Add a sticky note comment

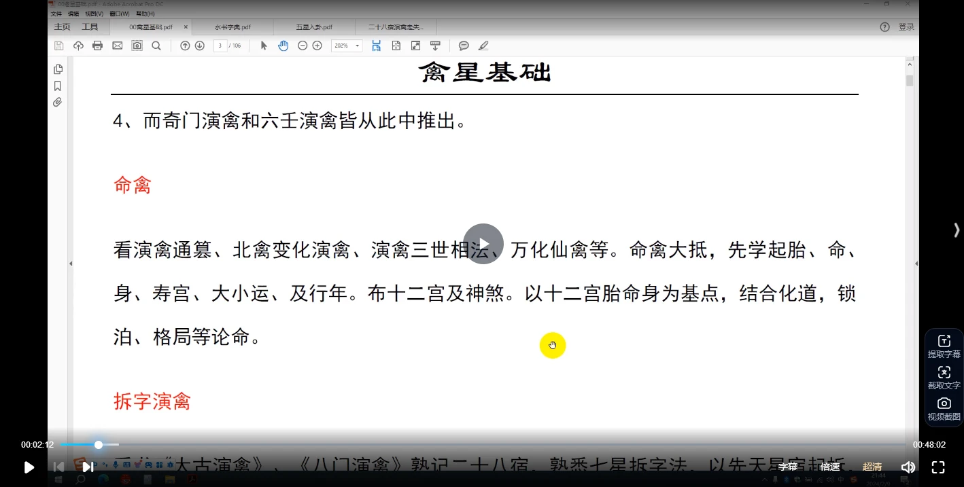click(464, 46)
